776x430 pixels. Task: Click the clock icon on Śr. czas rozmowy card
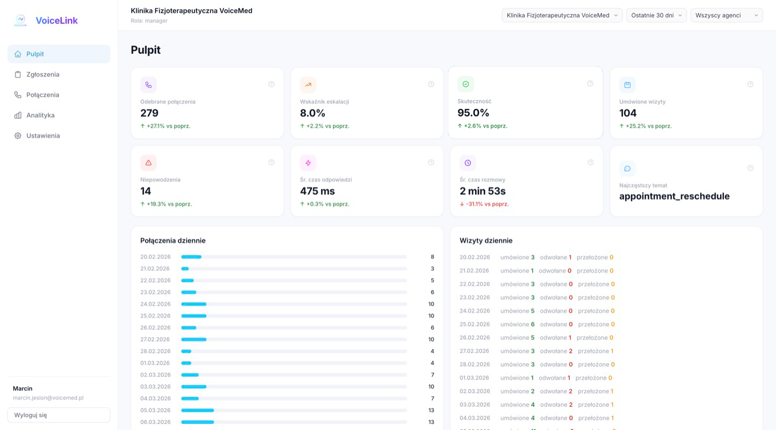pyautogui.click(x=468, y=163)
